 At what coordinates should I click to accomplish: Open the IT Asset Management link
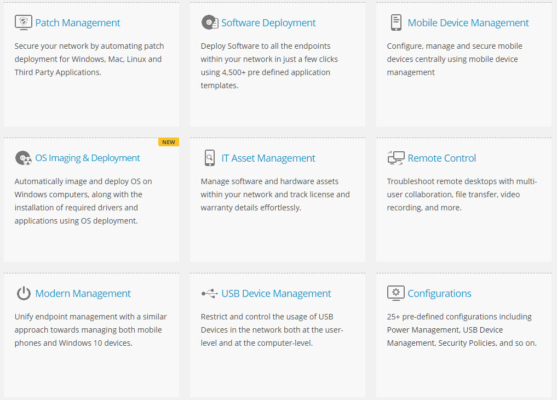268,158
